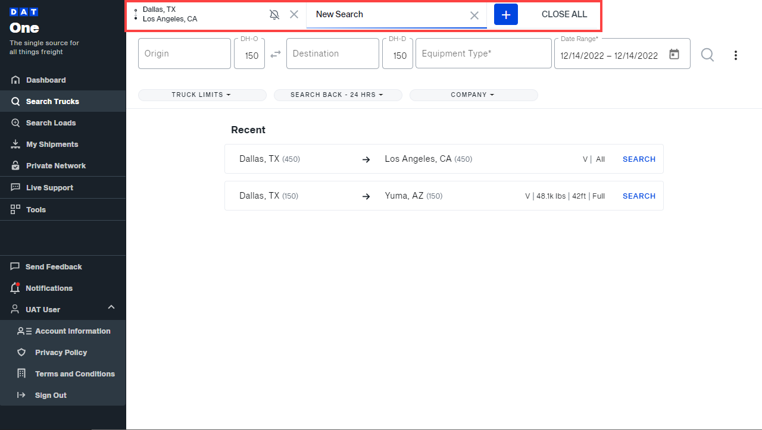Click Close All tabs button
The width and height of the screenshot is (762, 430).
[564, 14]
